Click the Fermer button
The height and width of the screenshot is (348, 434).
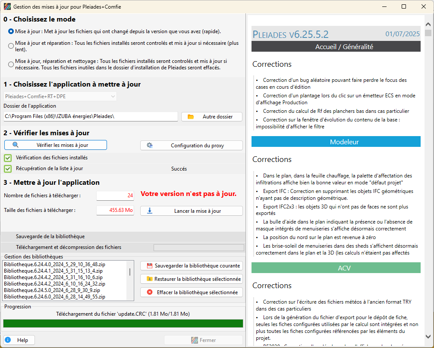[204, 340]
